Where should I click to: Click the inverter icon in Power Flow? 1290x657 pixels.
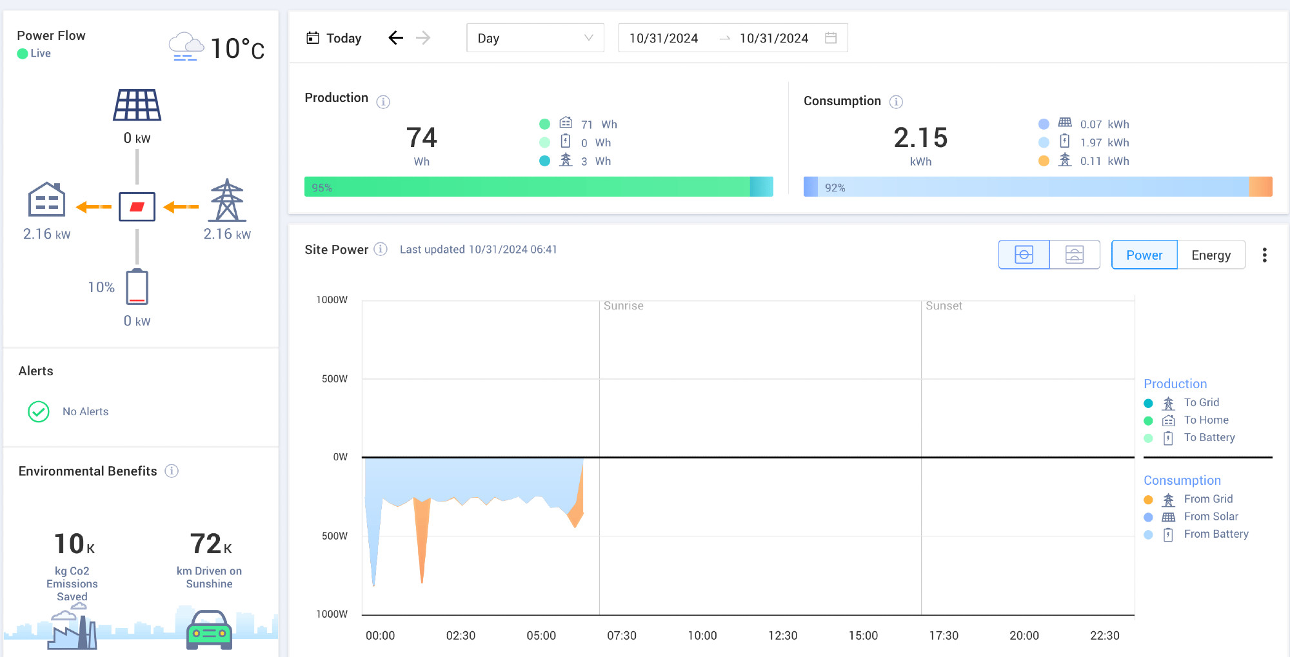tap(137, 206)
